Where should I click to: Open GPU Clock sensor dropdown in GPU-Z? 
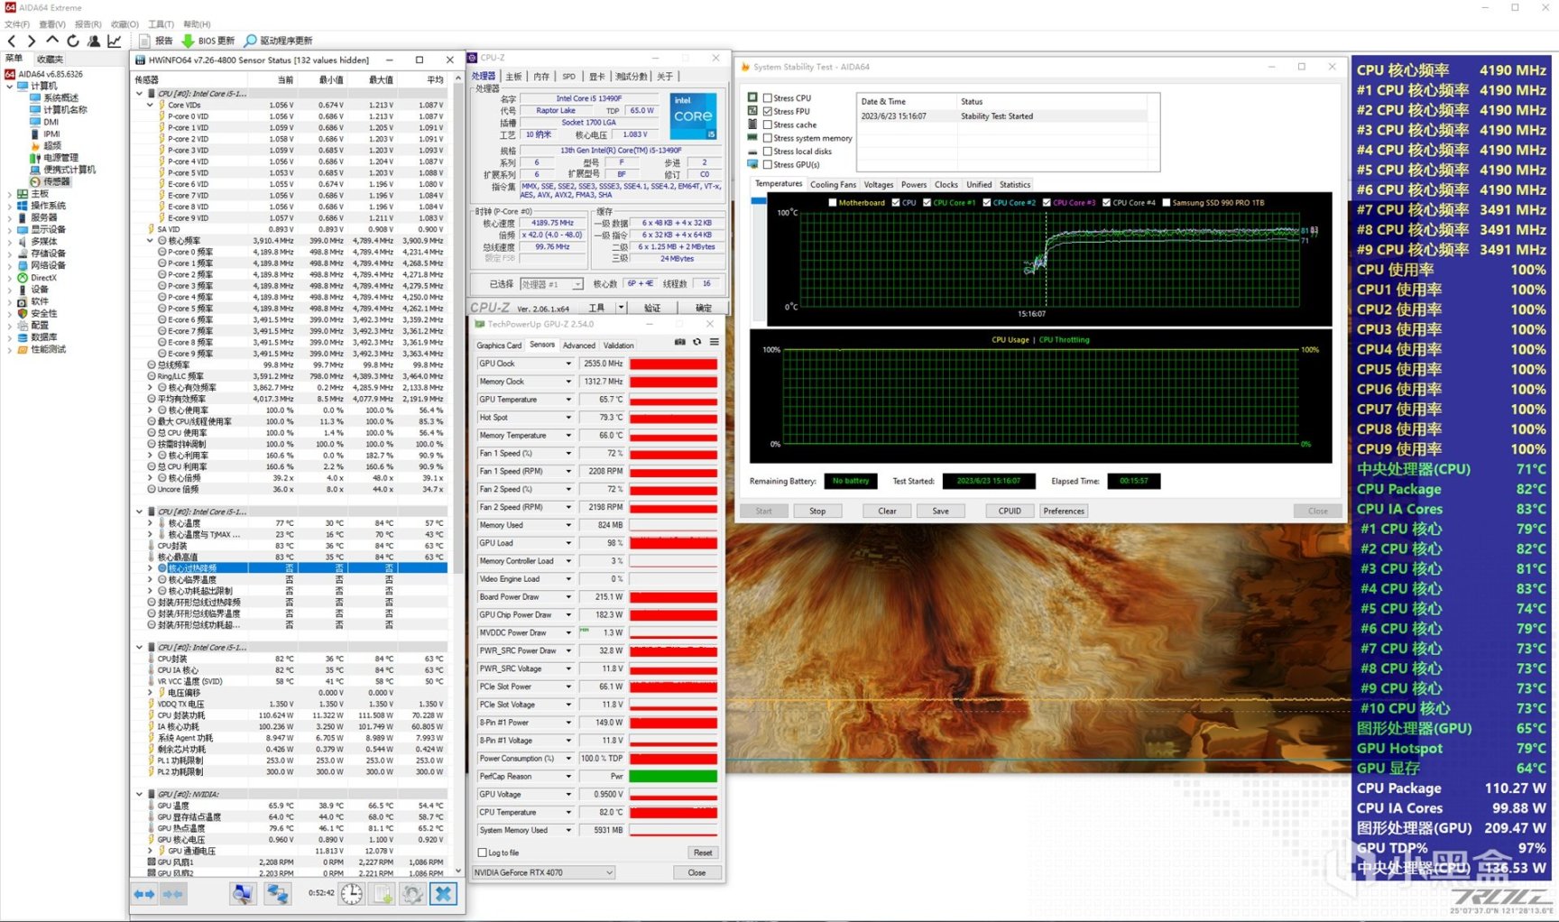568,364
